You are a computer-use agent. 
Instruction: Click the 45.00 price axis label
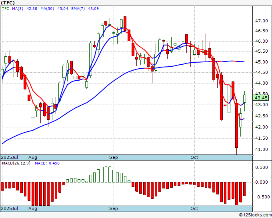262,62
